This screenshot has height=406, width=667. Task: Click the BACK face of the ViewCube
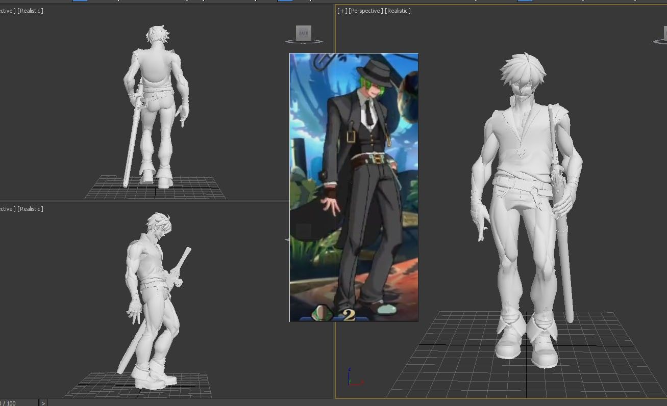click(304, 33)
